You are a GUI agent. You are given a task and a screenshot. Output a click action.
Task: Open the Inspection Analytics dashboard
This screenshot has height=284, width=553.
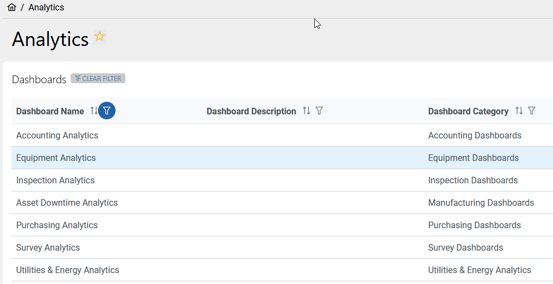(x=55, y=180)
